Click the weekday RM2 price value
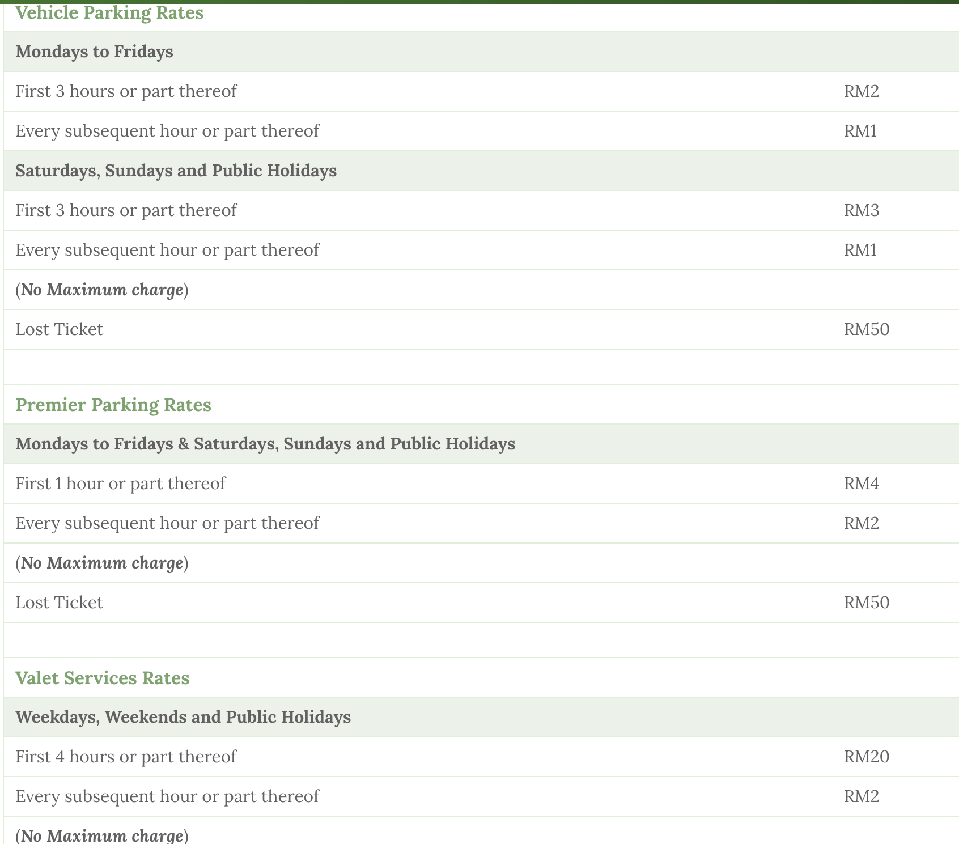 tap(861, 91)
